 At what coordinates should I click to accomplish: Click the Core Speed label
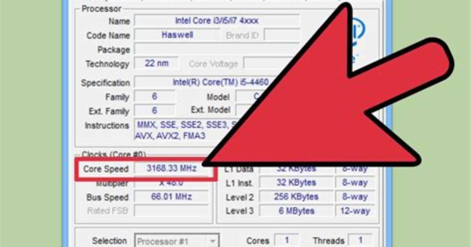click(106, 169)
